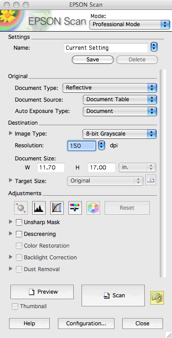The height and width of the screenshot is (338, 172).
Task: Open the File Save Settings folder icon
Action: click(x=157, y=298)
